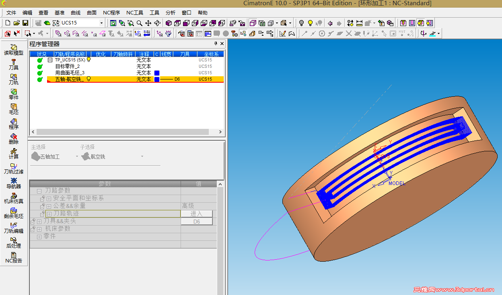502x295 pixels.
Task: Open the 航空铣 sub selection dropdown
Action: (142, 157)
